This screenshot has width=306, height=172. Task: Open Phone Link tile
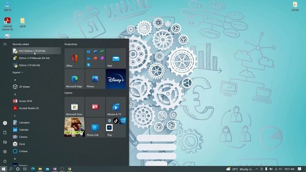pyautogui.click(x=95, y=128)
